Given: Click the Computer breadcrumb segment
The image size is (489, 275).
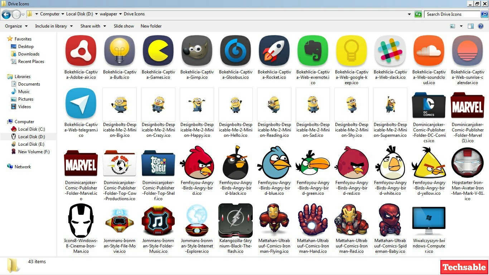Looking at the screenshot, I should (50, 14).
